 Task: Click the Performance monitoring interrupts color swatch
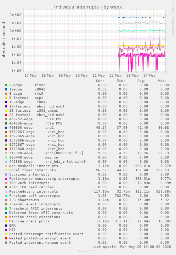pos(6,179)
